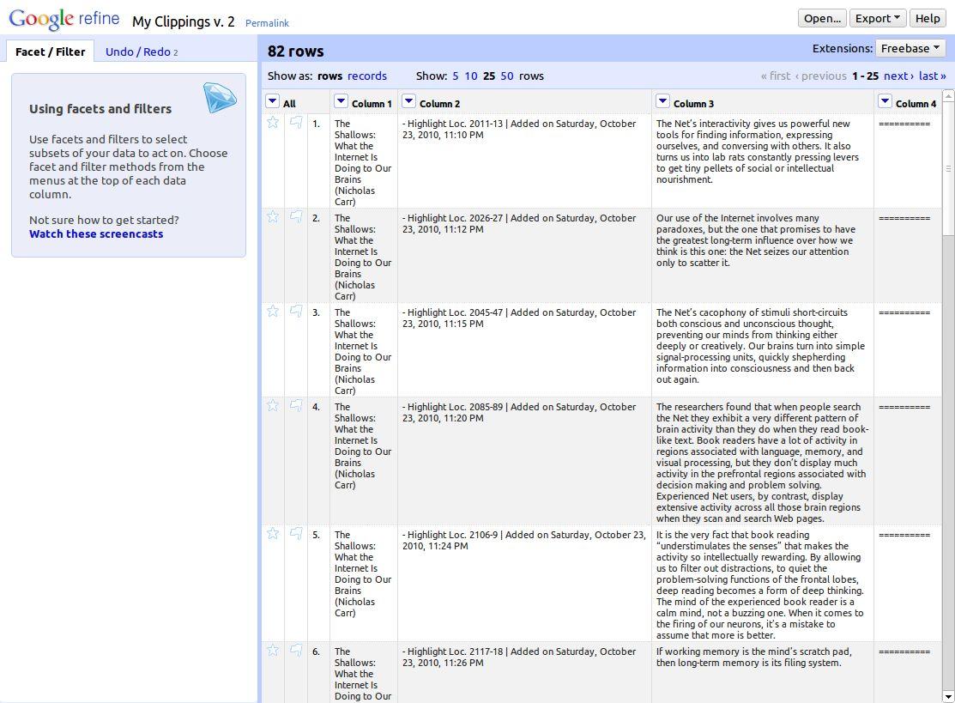Image resolution: width=955 pixels, height=703 pixels.
Task: Click the scrollbar up arrow
Action: [x=948, y=95]
